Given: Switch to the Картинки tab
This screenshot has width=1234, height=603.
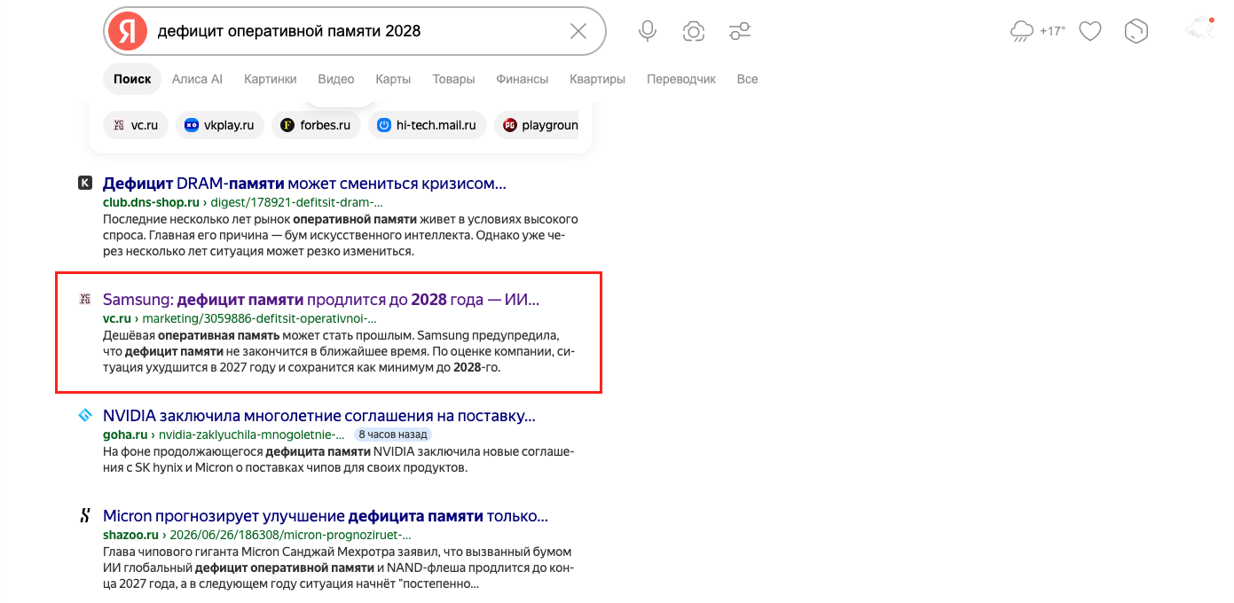Looking at the screenshot, I should click(271, 79).
